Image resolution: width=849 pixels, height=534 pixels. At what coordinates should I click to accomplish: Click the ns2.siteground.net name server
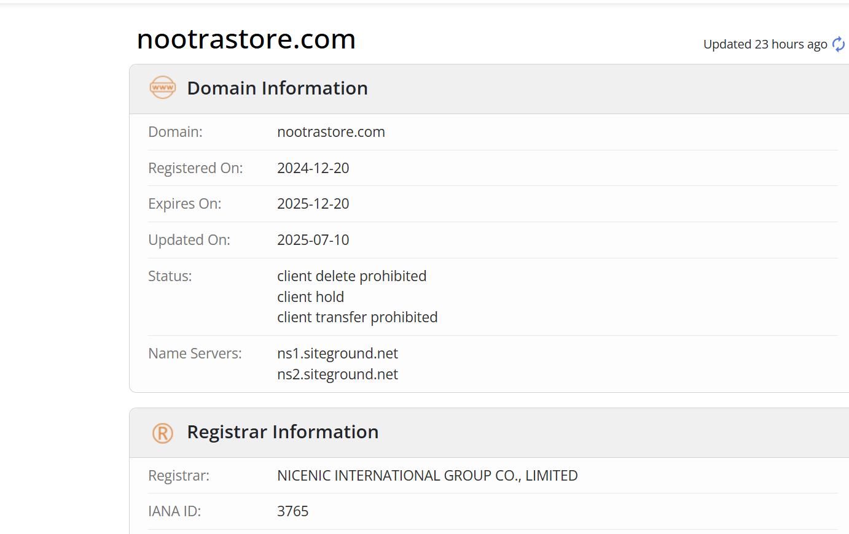[337, 374]
